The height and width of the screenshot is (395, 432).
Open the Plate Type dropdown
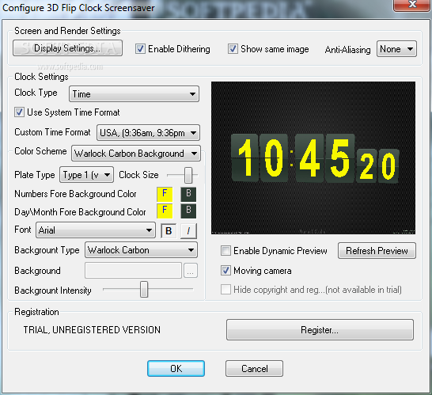[x=86, y=175]
